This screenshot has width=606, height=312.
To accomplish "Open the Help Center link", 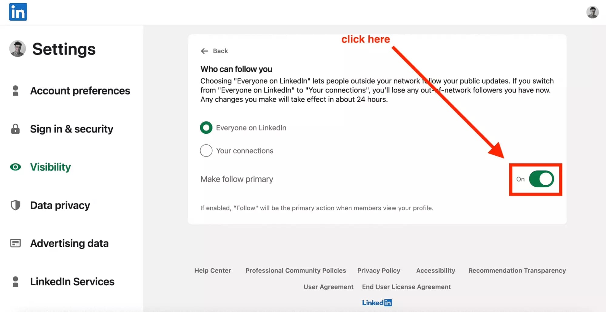I will (x=213, y=270).
